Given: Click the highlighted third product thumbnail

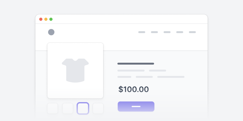Looking at the screenshot, I should pyautogui.click(x=83, y=108).
